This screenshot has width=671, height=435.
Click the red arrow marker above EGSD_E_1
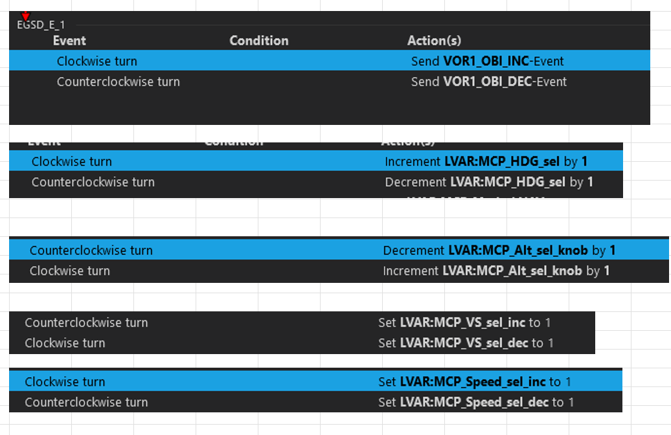[25, 16]
